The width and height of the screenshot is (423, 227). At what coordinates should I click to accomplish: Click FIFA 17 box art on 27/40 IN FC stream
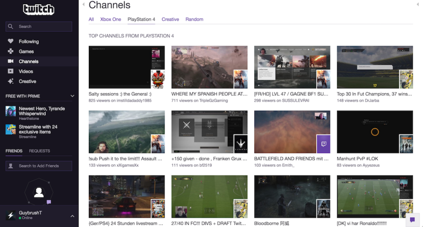(241, 208)
